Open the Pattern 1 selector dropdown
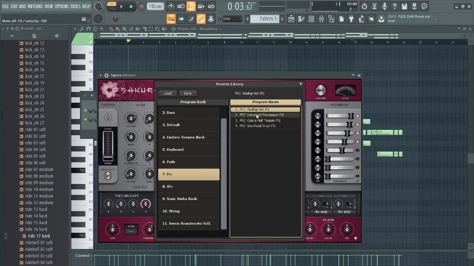 click(265, 19)
